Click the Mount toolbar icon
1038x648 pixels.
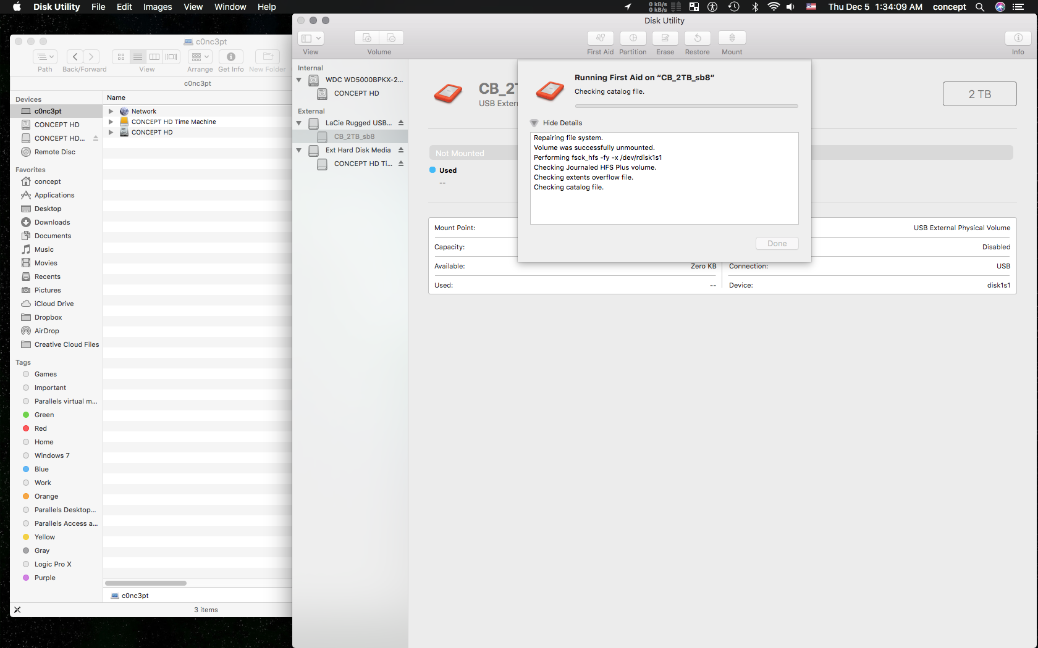point(732,38)
